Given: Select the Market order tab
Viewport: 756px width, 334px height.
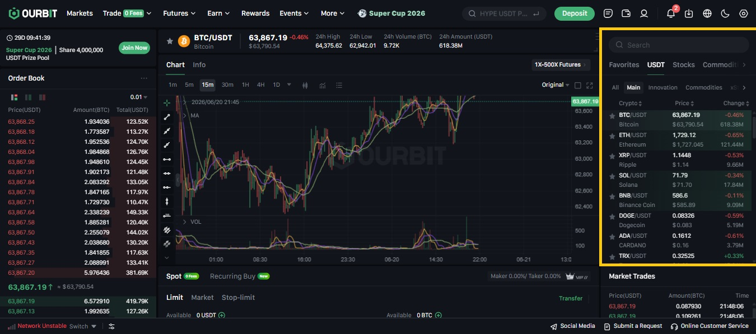Looking at the screenshot, I should coord(202,298).
